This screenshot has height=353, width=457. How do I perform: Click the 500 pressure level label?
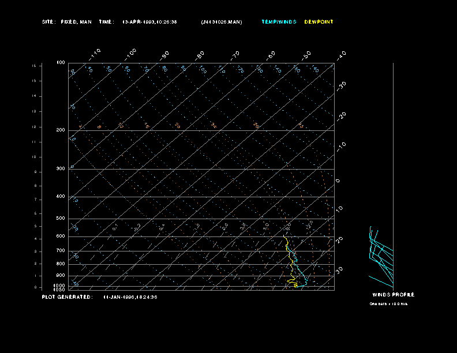point(60,219)
